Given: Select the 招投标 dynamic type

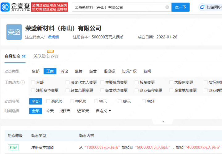Looking at the screenshot, I should 109,71.
